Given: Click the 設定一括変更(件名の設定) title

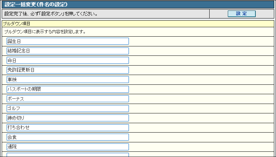Looking at the screenshot, I should (36, 5).
